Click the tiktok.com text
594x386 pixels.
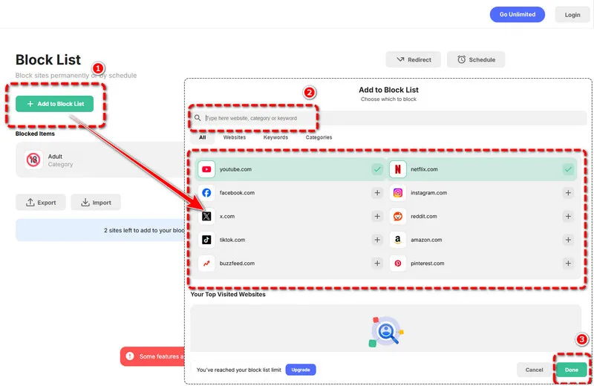pos(232,240)
